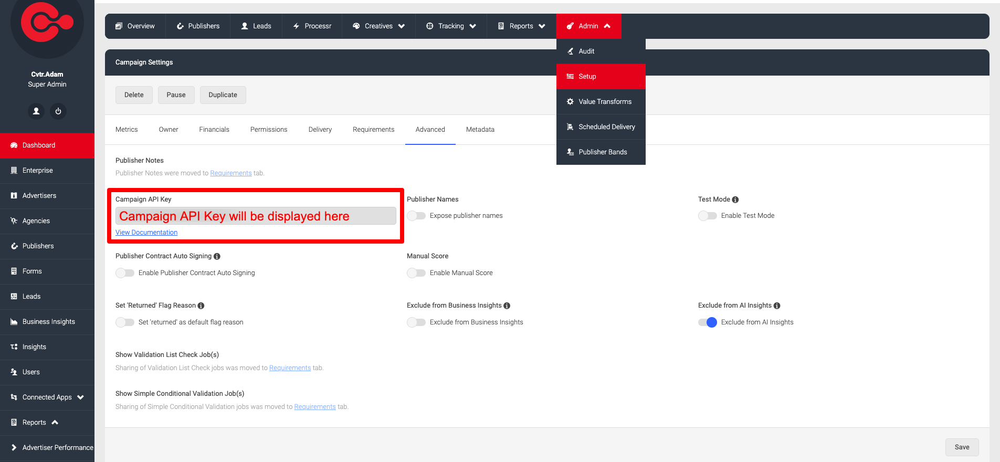1000x462 pixels.
Task: Open the View Documentation link
Action: pos(146,233)
